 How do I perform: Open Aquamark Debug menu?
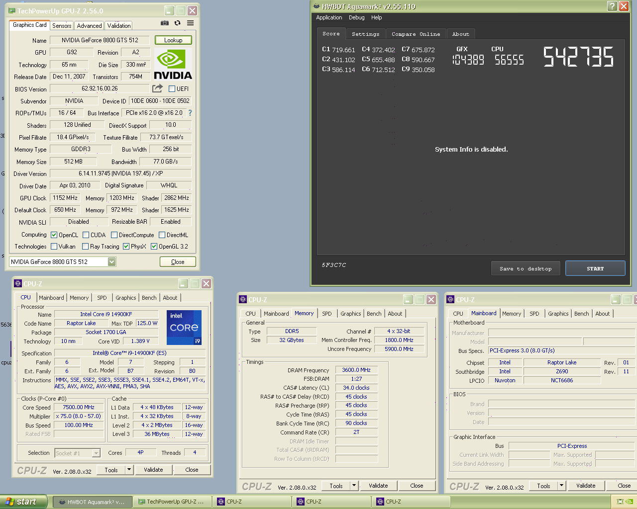click(356, 17)
